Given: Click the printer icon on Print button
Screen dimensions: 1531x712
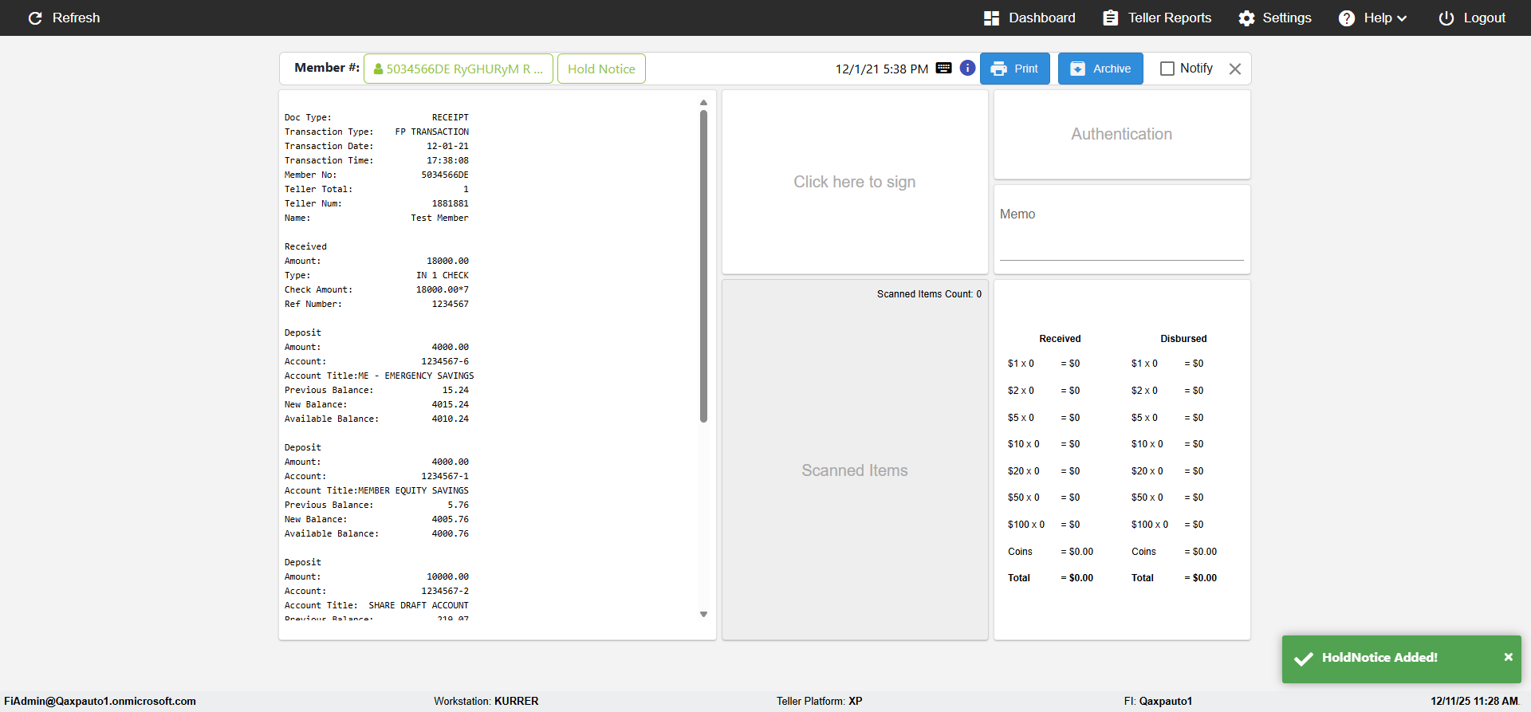Looking at the screenshot, I should pyautogui.click(x=998, y=69).
